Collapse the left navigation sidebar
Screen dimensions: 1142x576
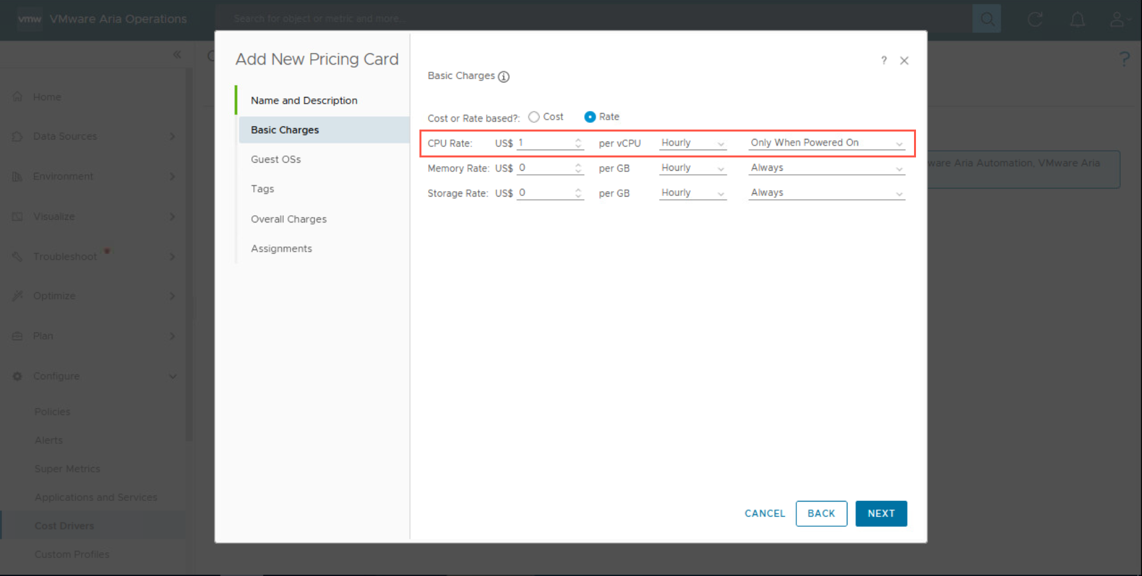[x=177, y=54]
